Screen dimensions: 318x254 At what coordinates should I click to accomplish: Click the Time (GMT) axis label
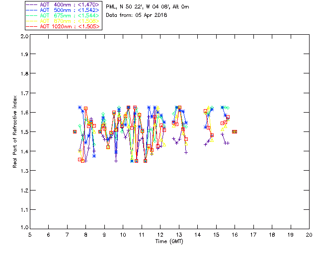pyautogui.click(x=169, y=241)
